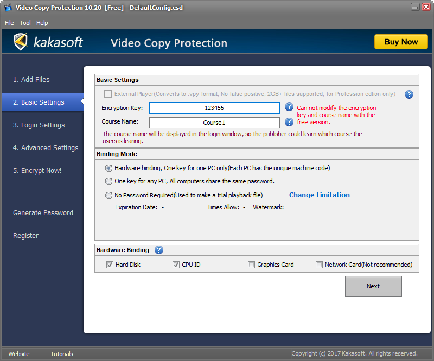Open the File menu

pos(9,23)
